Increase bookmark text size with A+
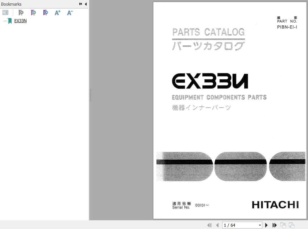 (x=58, y=13)
